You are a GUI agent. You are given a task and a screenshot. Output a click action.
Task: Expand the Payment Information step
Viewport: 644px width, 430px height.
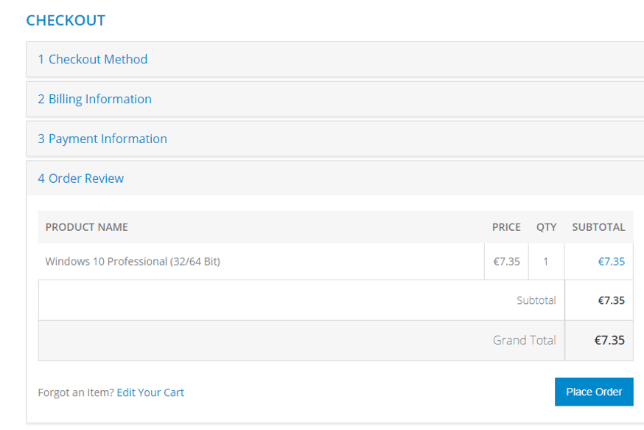click(102, 139)
